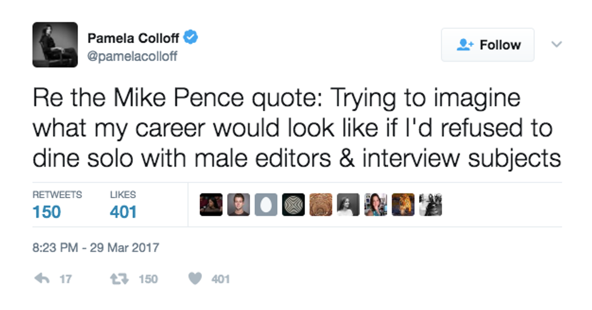This screenshot has width=592, height=310.
Task: Click the grayscale woman portrait avatar
Action: (348, 205)
